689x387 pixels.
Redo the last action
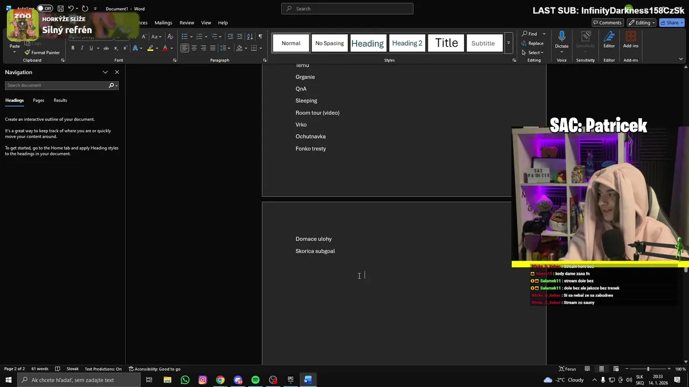pos(85,9)
